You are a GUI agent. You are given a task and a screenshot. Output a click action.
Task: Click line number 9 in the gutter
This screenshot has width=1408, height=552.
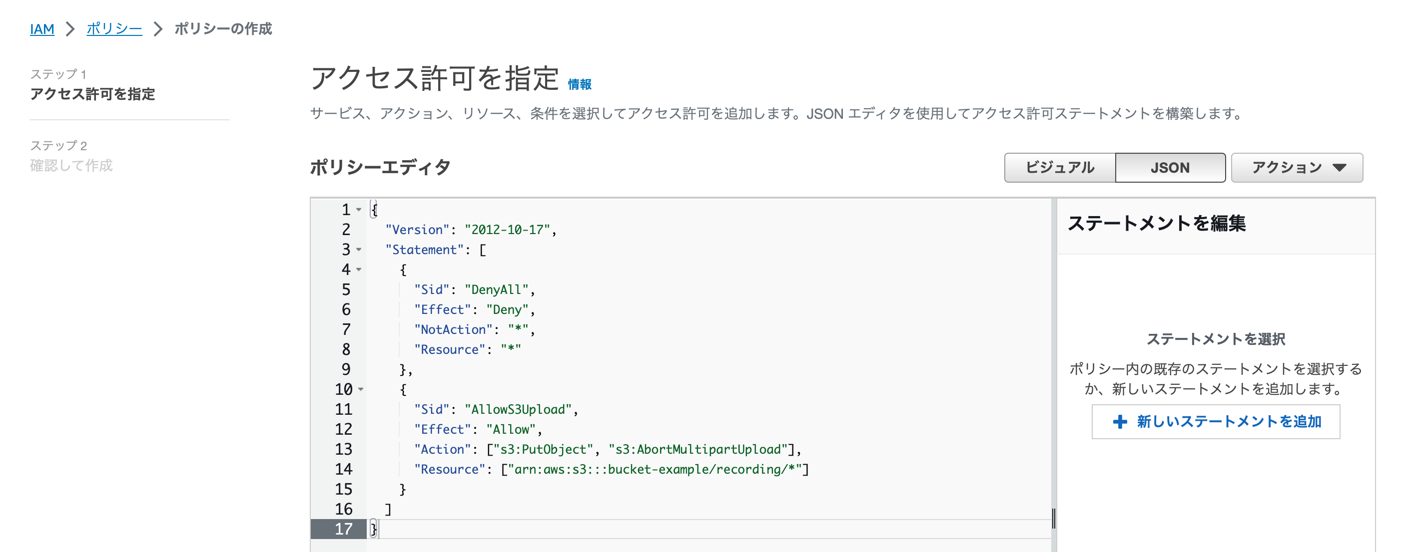pyautogui.click(x=346, y=370)
